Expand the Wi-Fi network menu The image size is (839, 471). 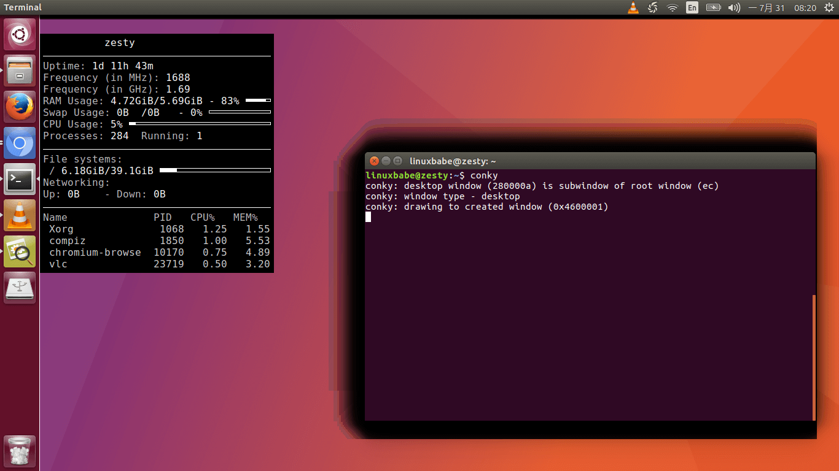click(x=673, y=8)
